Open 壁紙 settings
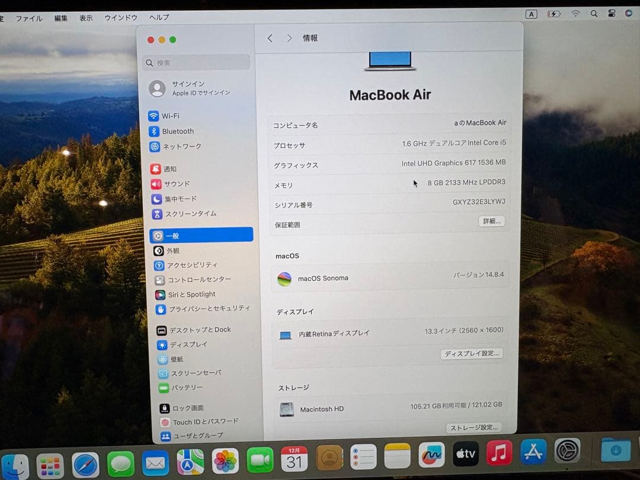 pos(171,359)
